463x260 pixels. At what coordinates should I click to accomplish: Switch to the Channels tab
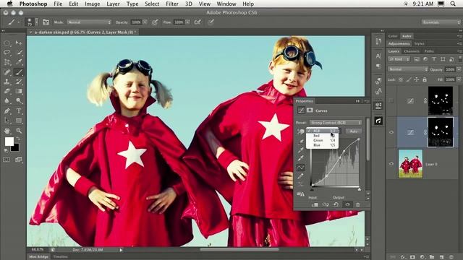tap(412, 51)
